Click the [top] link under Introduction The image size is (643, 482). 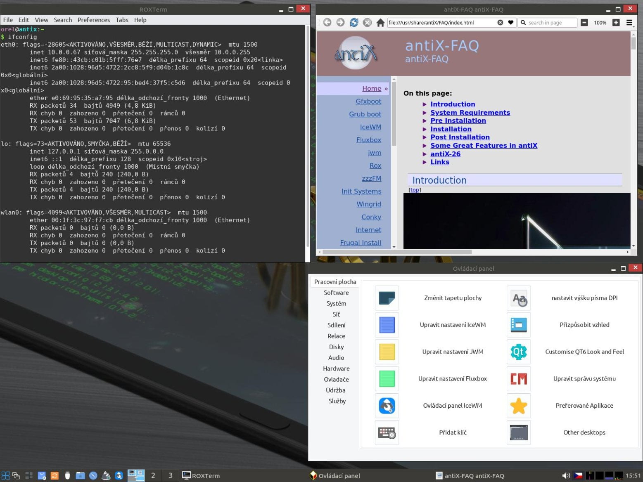tap(415, 190)
